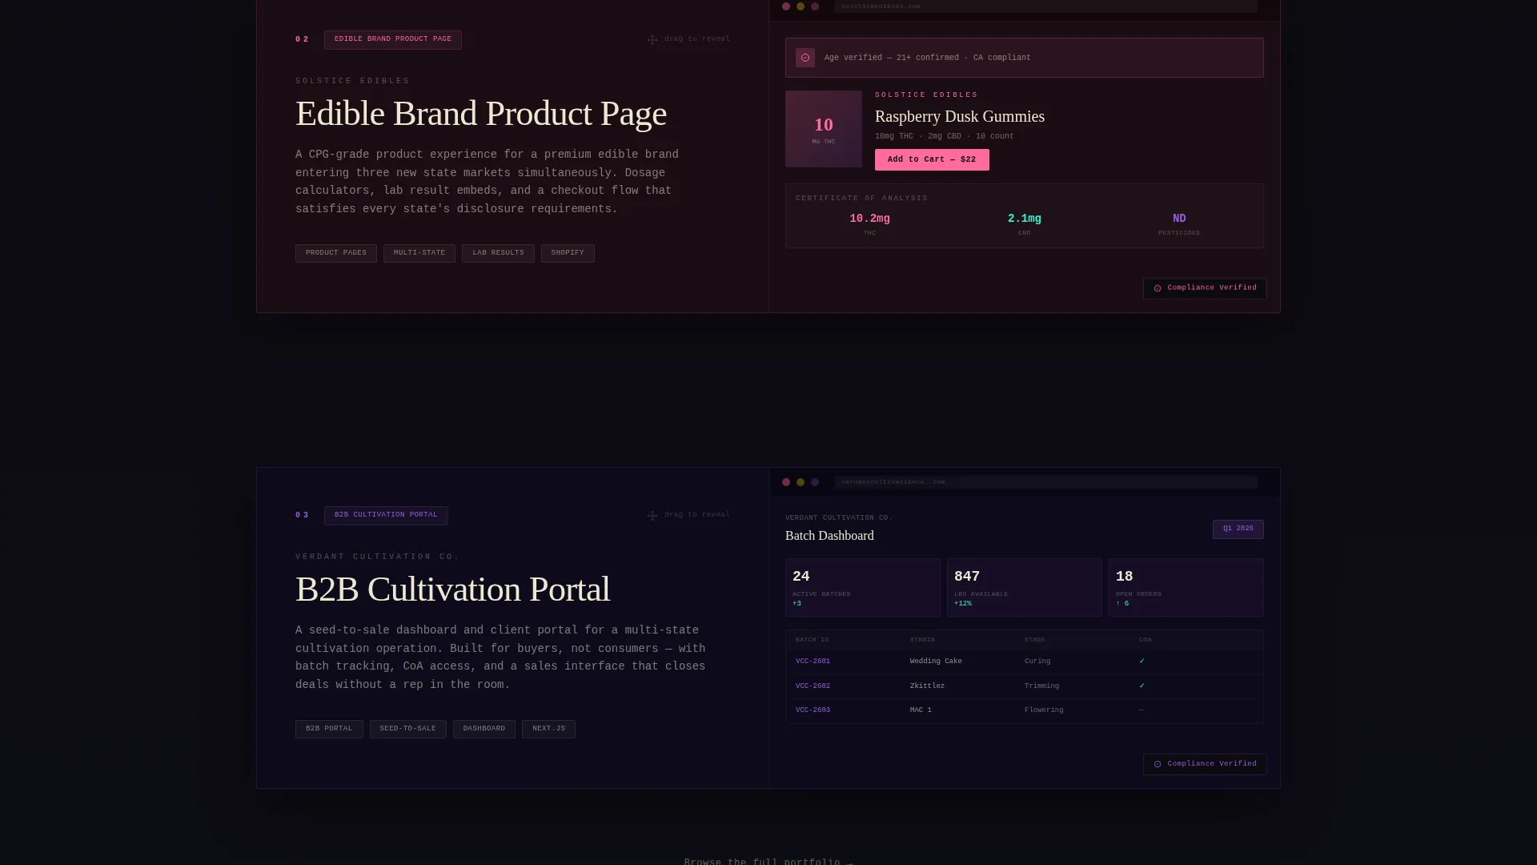1537x865 pixels.
Task: Open the Browse the full portfolio link
Action: tap(768, 862)
